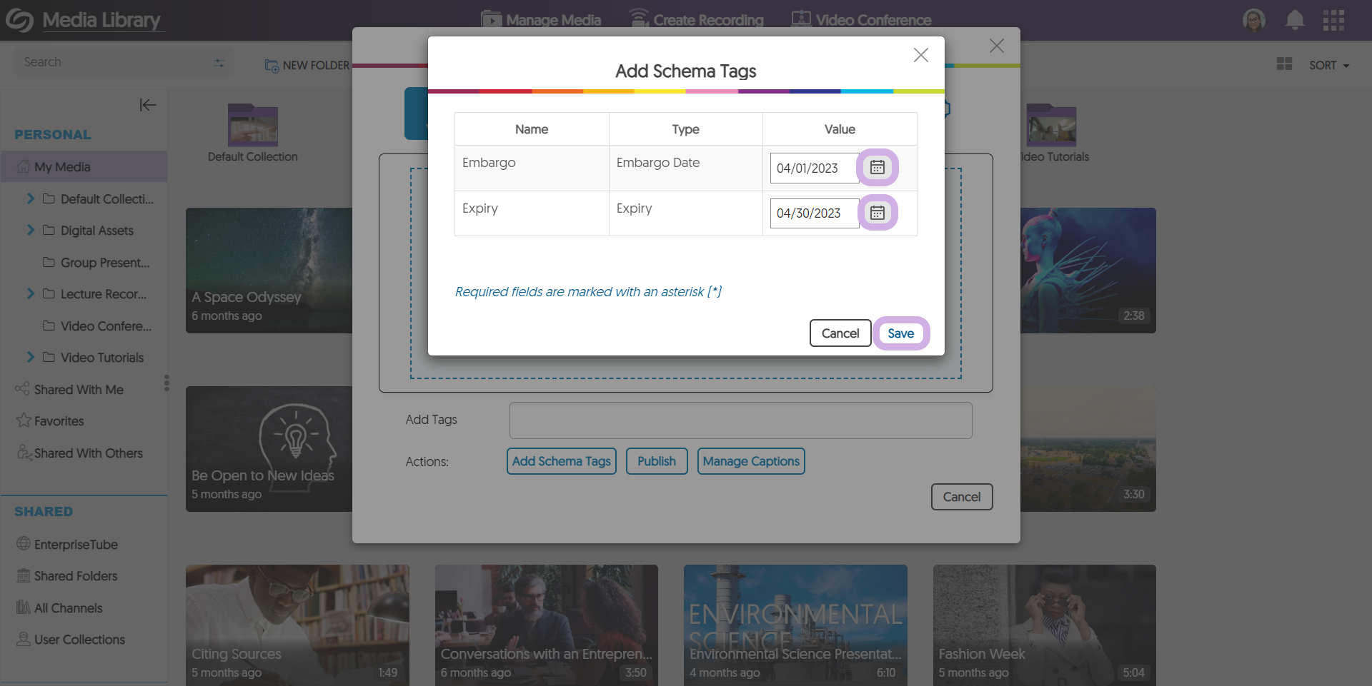Click the Manage Captions button
The image size is (1372, 686).
[x=750, y=461]
